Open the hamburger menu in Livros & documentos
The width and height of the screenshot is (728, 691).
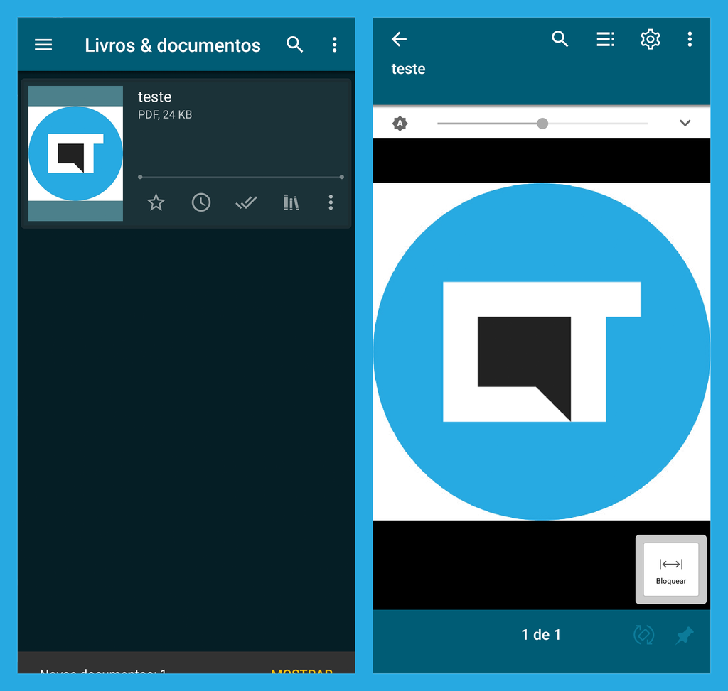pos(43,45)
